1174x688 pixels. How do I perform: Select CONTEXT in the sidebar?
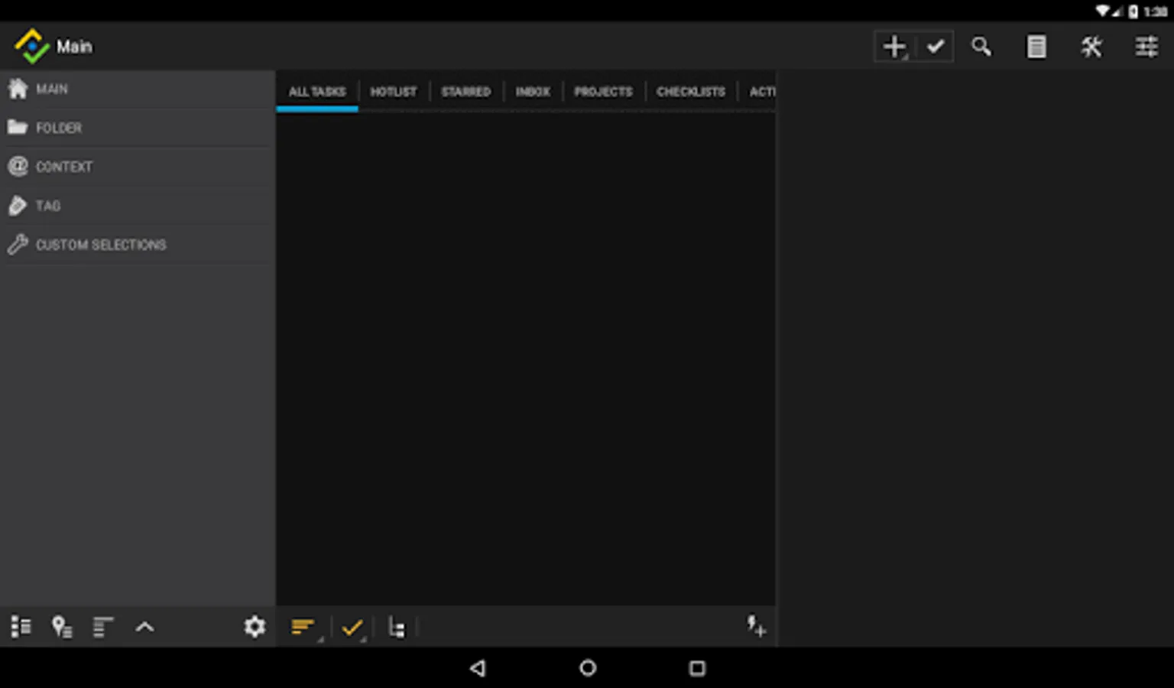(64, 166)
